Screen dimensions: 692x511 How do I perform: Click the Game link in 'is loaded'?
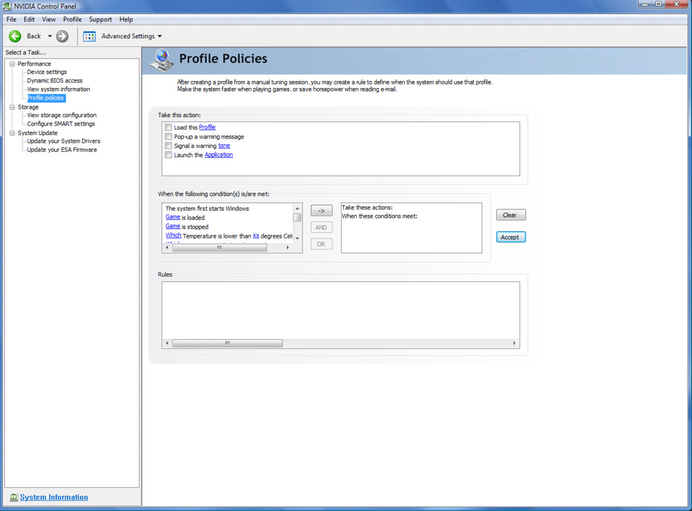pyautogui.click(x=173, y=217)
